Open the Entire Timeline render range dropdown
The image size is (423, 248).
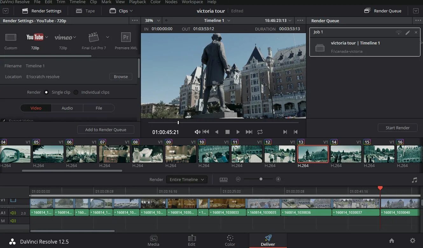[187, 179]
